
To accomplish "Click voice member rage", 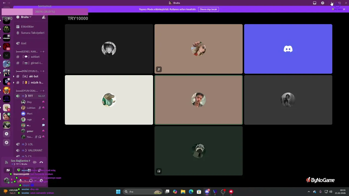I will click(x=33, y=120).
